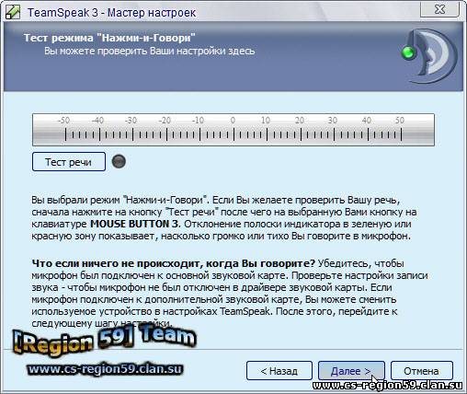
Task: Click the 0 mark on level meter
Action: [233, 121]
